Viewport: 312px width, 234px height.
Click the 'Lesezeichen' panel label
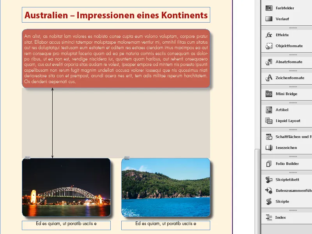pyautogui.click(x=286, y=148)
